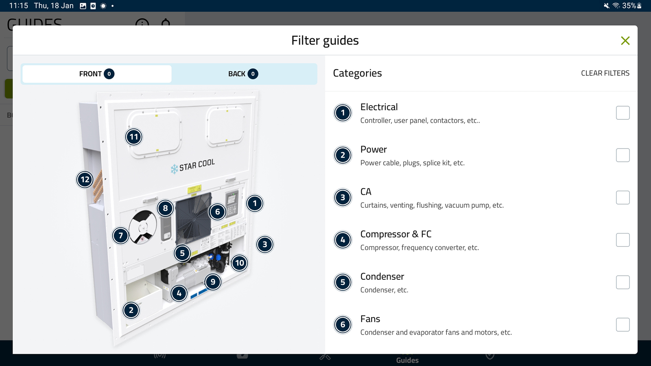Click the Power category title

[374, 149]
